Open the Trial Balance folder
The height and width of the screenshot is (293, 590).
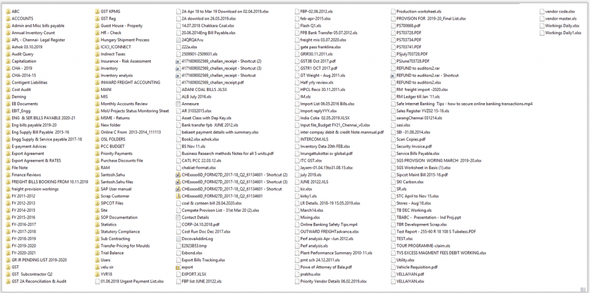[112, 253]
